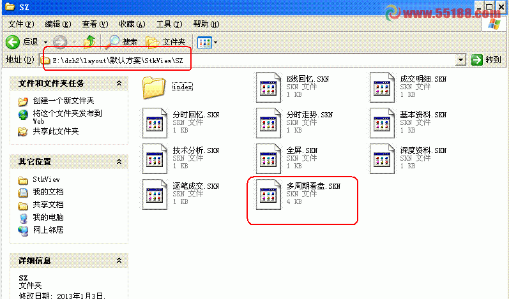Click the 我的电脑 computer icon

[x=23, y=218]
